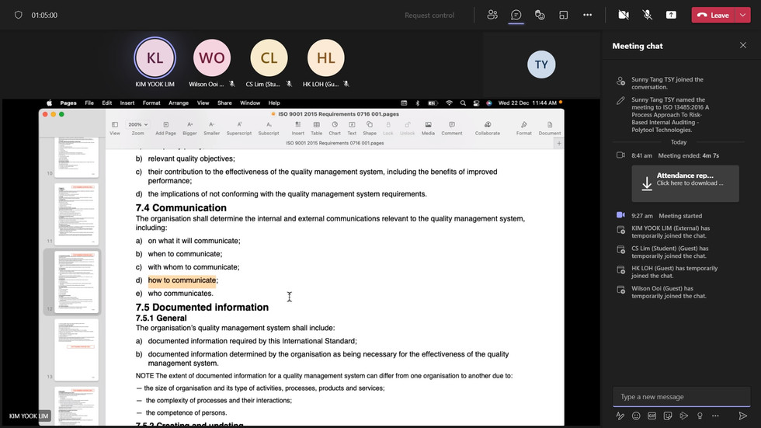Click the share content tray icon
The width and height of the screenshot is (761, 428).
pos(671,15)
